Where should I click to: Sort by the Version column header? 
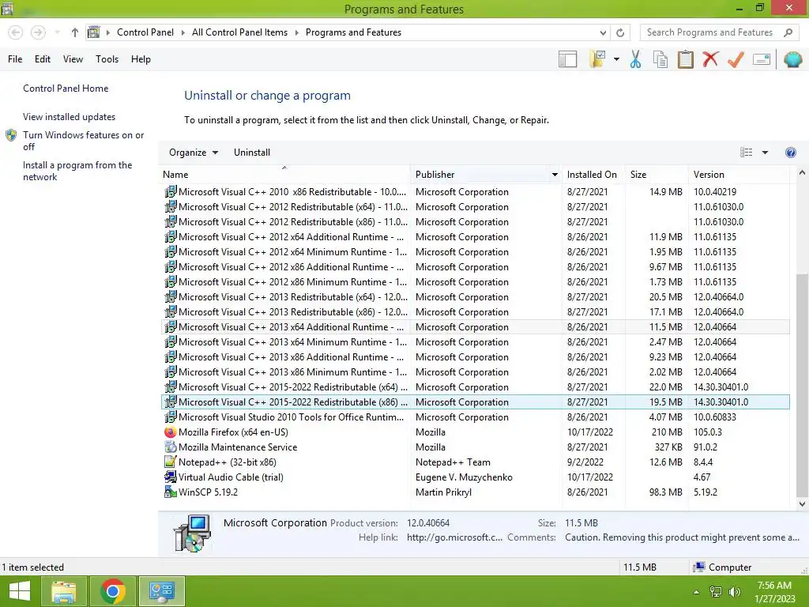click(739, 175)
